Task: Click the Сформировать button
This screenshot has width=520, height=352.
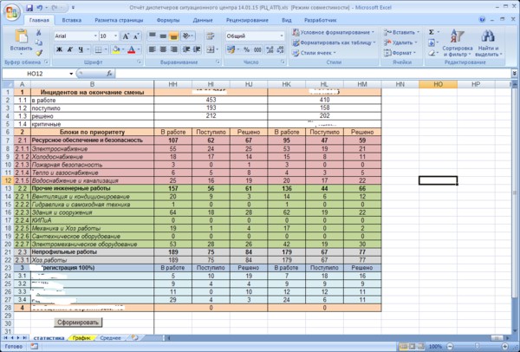Action: click(x=78, y=323)
